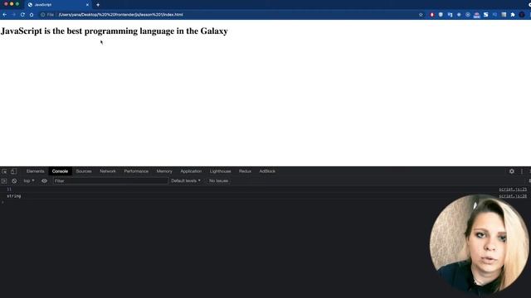Toggle the live expression eye icon

click(44, 180)
